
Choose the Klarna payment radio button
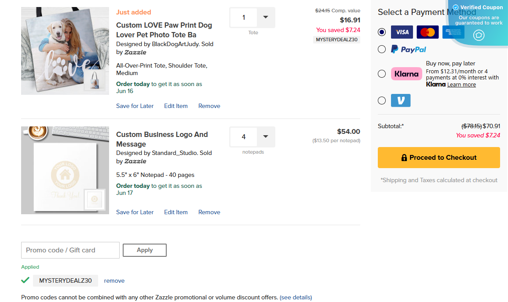382,74
